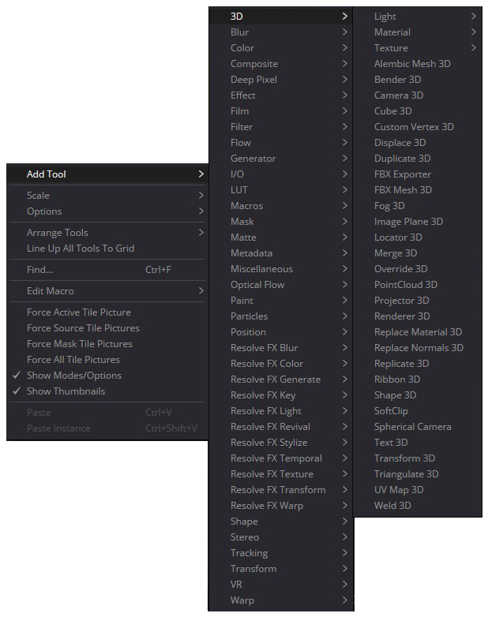Open the Tracking category
Screen dimensions: 488x617
(281, 553)
